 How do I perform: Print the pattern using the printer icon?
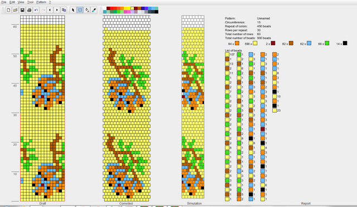pos(29,10)
